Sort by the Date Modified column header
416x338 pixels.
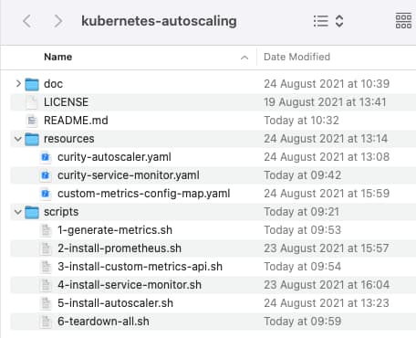[x=296, y=57]
